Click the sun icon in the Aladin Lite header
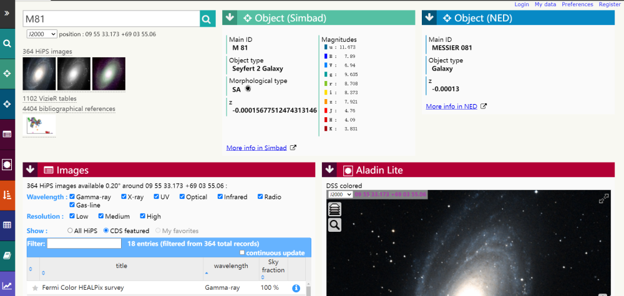Image resolution: width=624 pixels, height=296 pixels. pyautogui.click(x=348, y=171)
